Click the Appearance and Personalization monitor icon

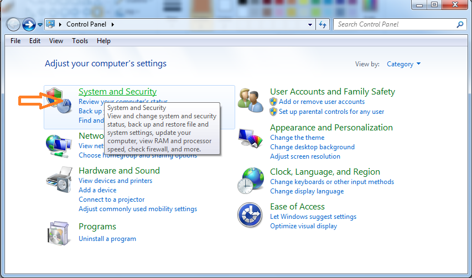pos(250,138)
